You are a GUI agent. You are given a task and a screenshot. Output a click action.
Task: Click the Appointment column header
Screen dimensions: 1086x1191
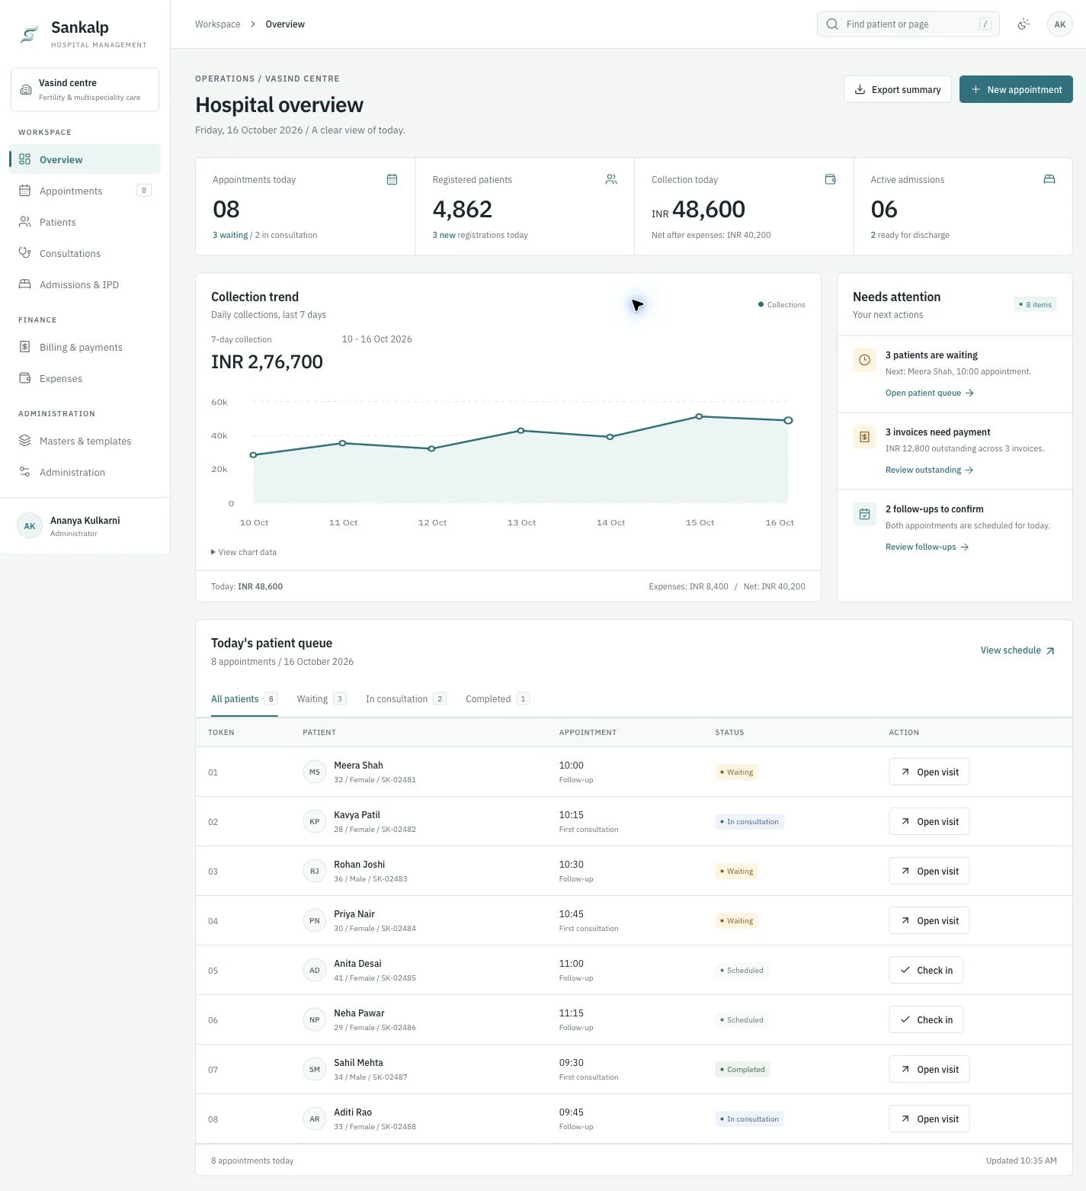(x=588, y=732)
